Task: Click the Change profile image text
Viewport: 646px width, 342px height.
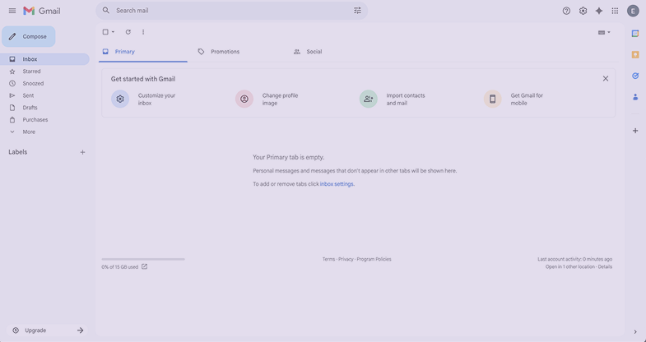Action: tap(280, 99)
